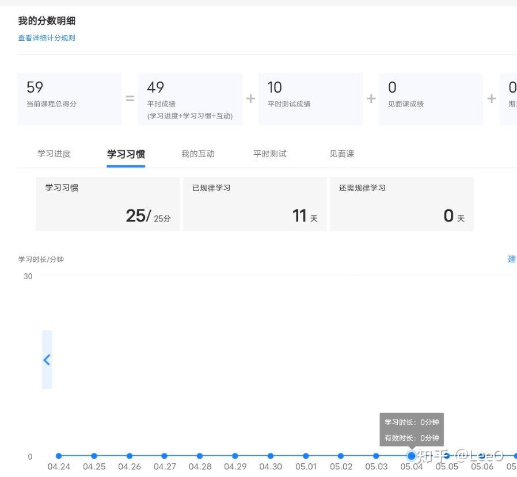The width and height of the screenshot is (517, 477).
Task: Click the 已规律学习 11 天 box
Action: click(x=255, y=204)
